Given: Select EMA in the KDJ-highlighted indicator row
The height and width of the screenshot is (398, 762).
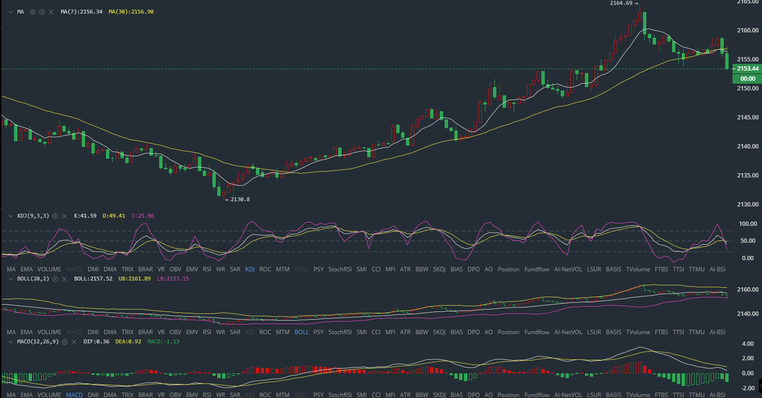Looking at the screenshot, I should pos(27,269).
